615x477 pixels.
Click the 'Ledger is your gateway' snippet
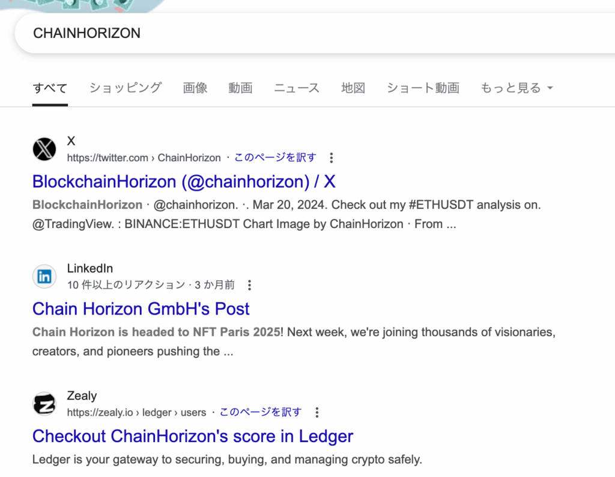click(227, 460)
